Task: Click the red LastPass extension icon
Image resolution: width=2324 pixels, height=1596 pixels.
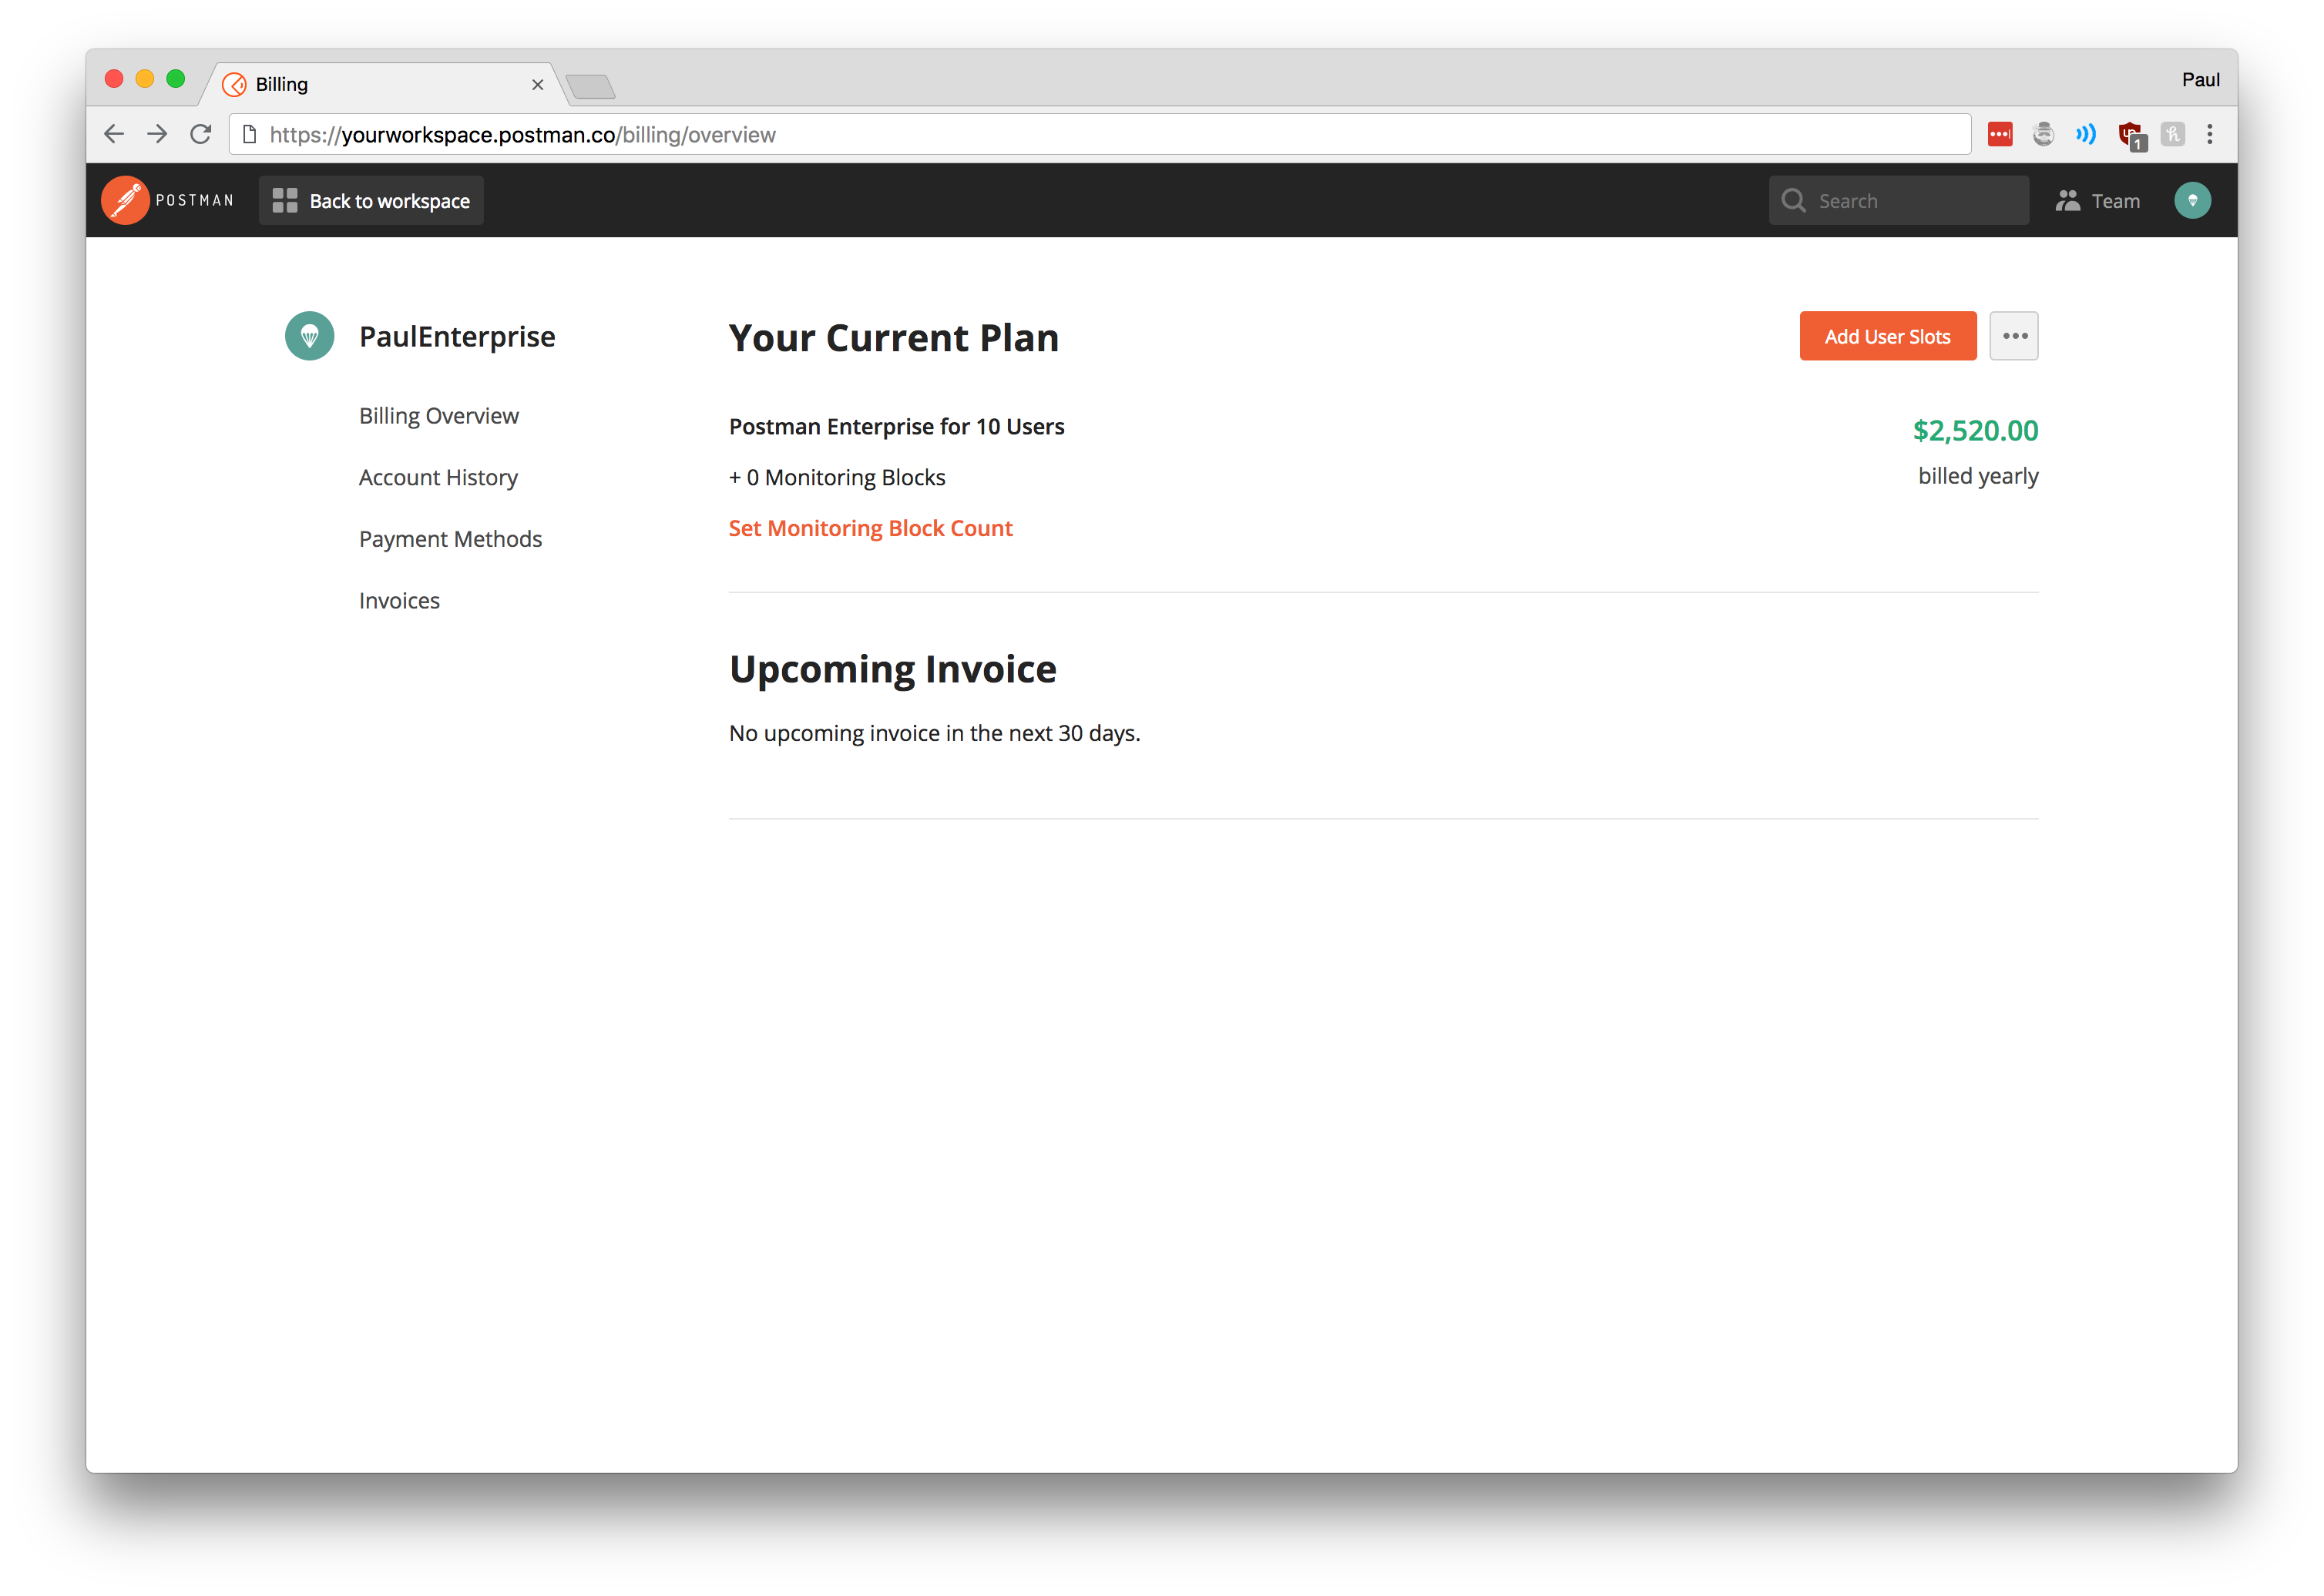Action: (2000, 134)
